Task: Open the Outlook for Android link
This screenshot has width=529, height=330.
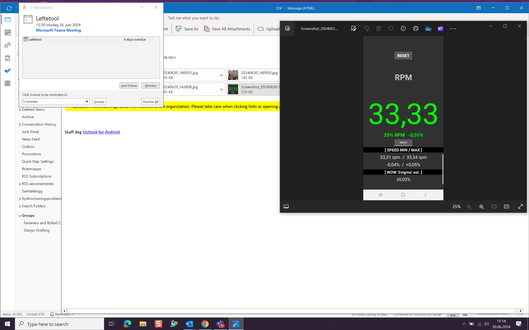Action: point(101,132)
